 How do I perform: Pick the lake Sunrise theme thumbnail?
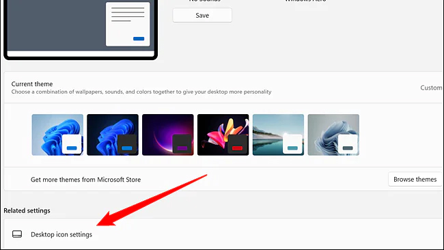tap(278, 135)
